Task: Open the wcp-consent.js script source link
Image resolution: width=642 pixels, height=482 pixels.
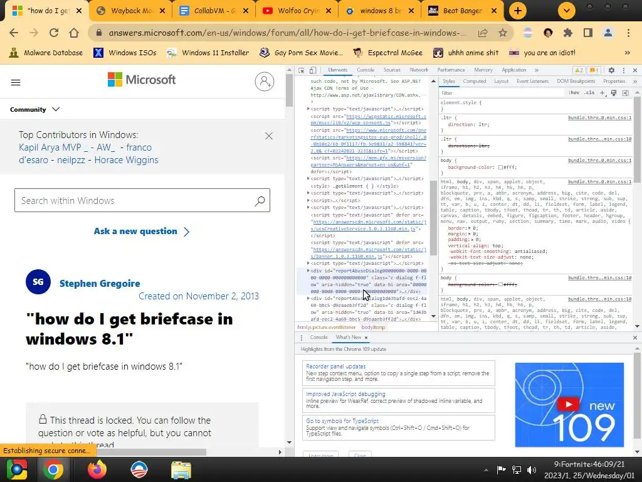Action: pos(368,119)
